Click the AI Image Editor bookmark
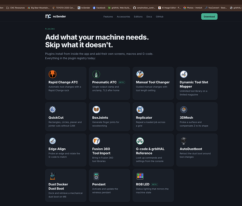 pyautogui.click(x=169, y=8)
